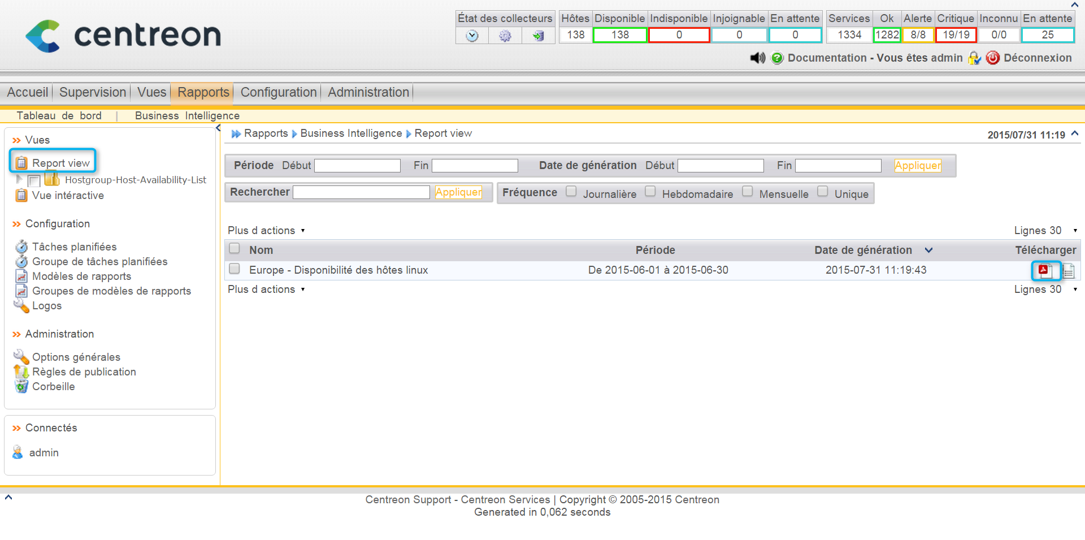This screenshot has height=540, width=1085.
Task: Toggle the sound speaker icon
Action: click(757, 58)
